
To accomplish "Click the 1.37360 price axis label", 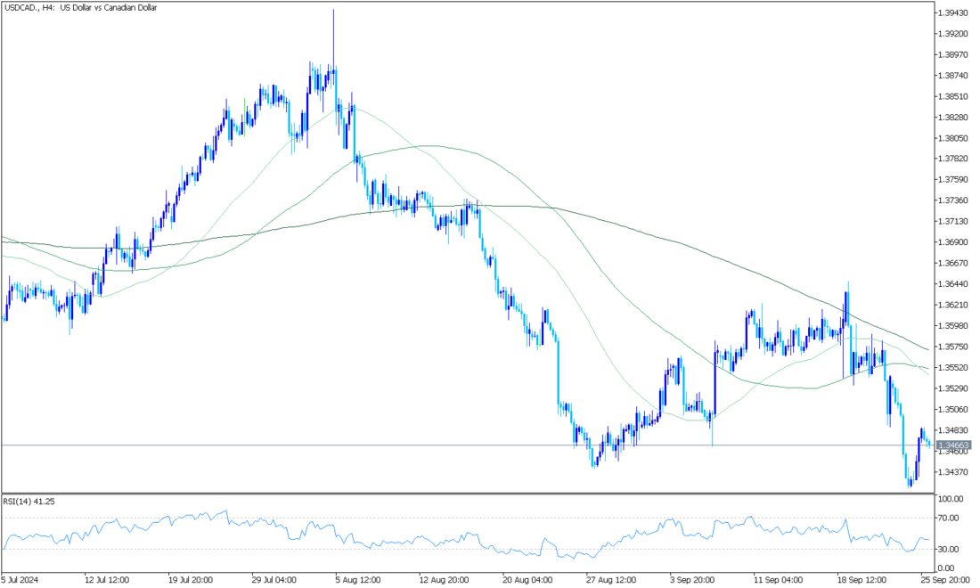I will tap(953, 200).
